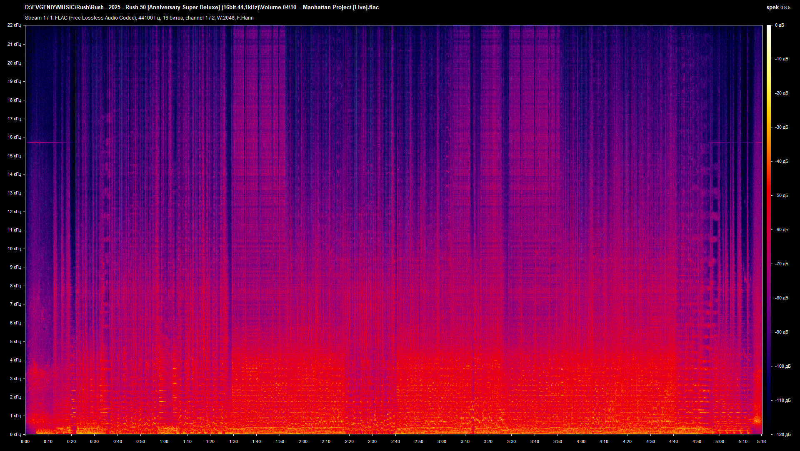Click the 22 кГц frequency label

point(14,25)
